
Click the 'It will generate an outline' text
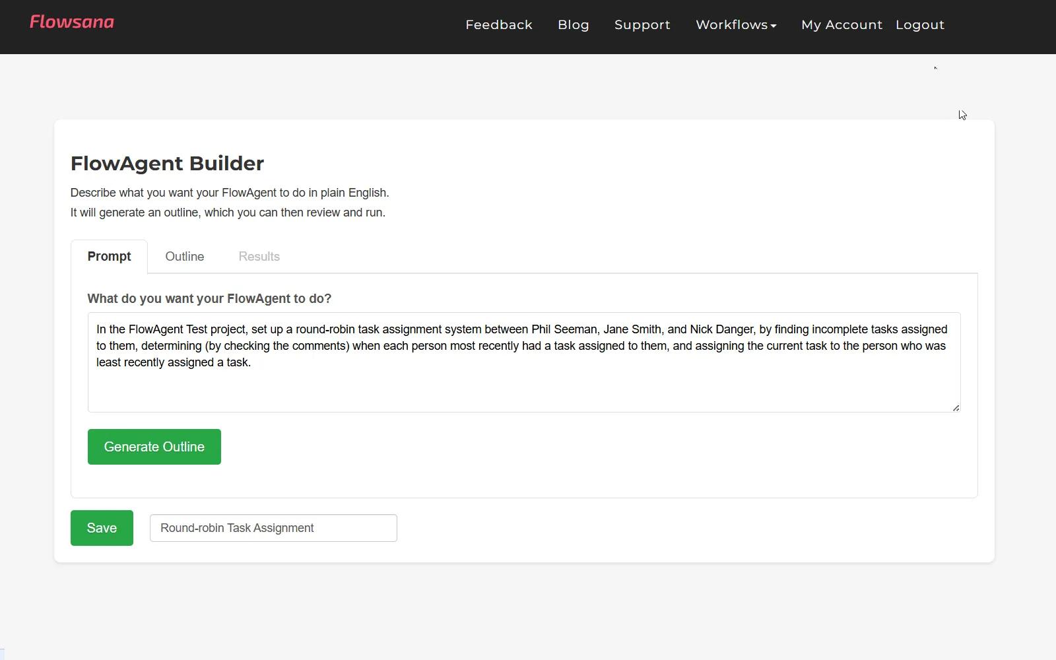pyautogui.click(x=228, y=213)
